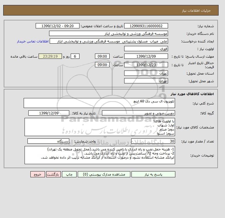Viewport: 225px width, 218px height.
Task: Open مشاهده مدارک پیوستی (0) button
Action: click(x=104, y=174)
